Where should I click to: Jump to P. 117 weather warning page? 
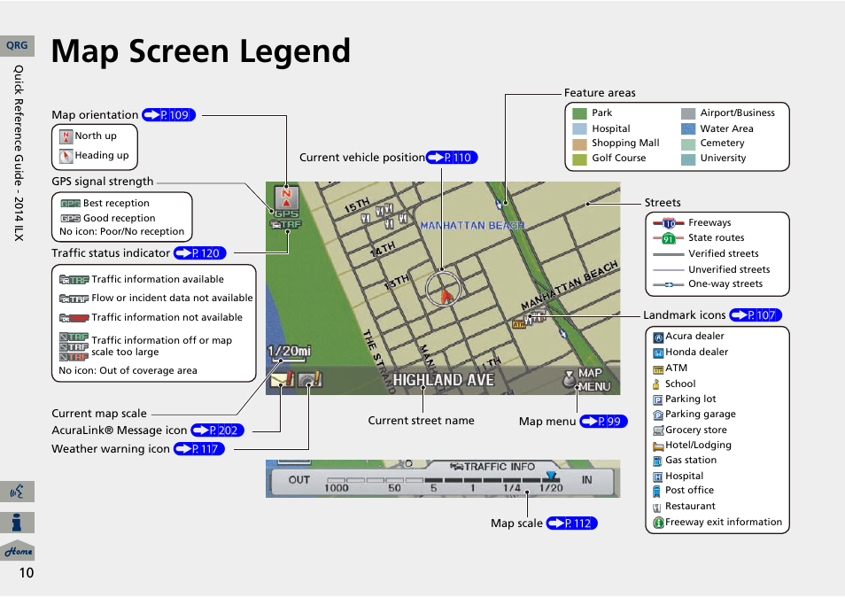[x=199, y=449]
